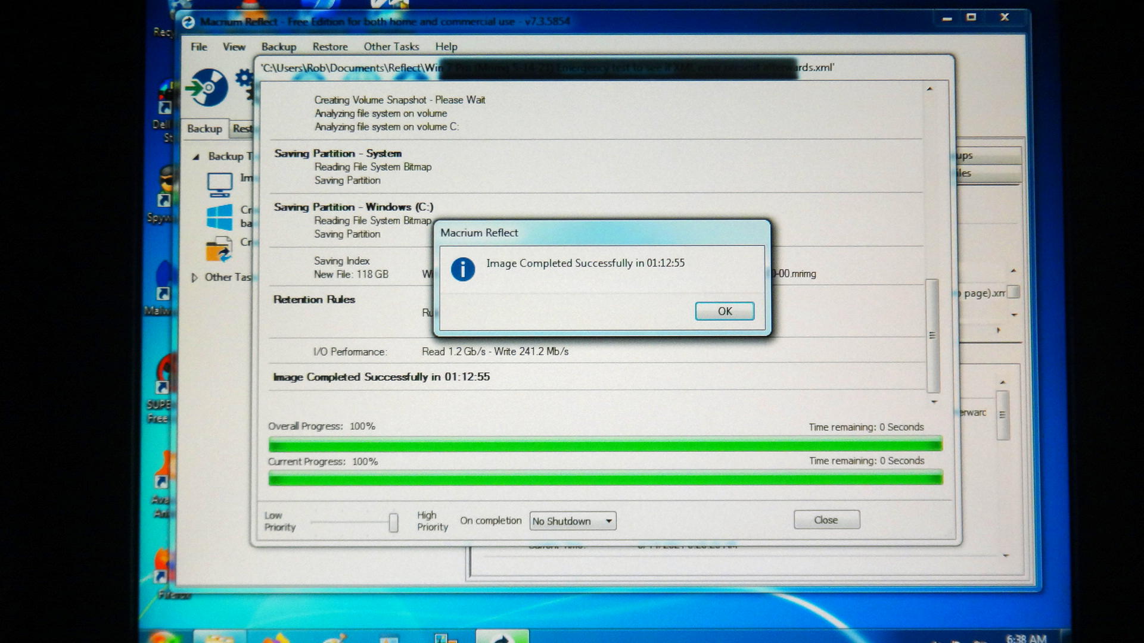The image size is (1144, 643).
Task: Open the File menu
Action: [198, 46]
